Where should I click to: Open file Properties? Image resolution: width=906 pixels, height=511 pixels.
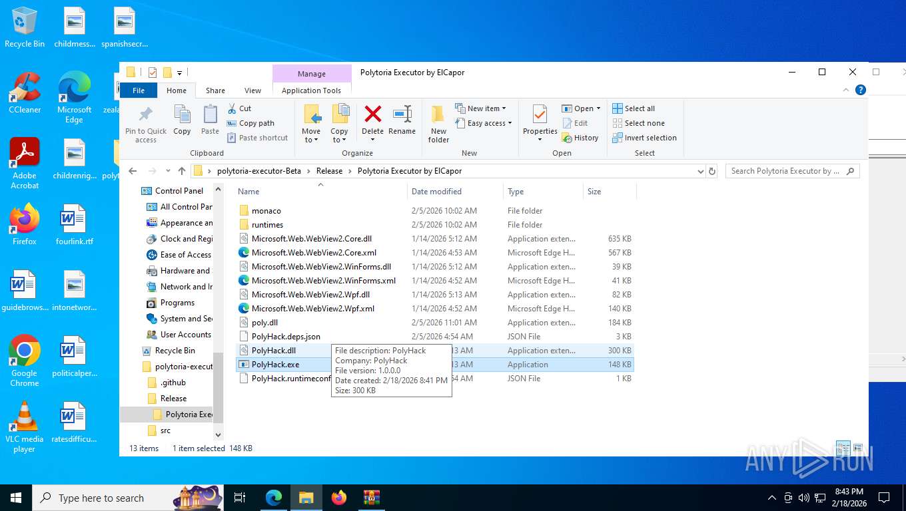[540, 124]
